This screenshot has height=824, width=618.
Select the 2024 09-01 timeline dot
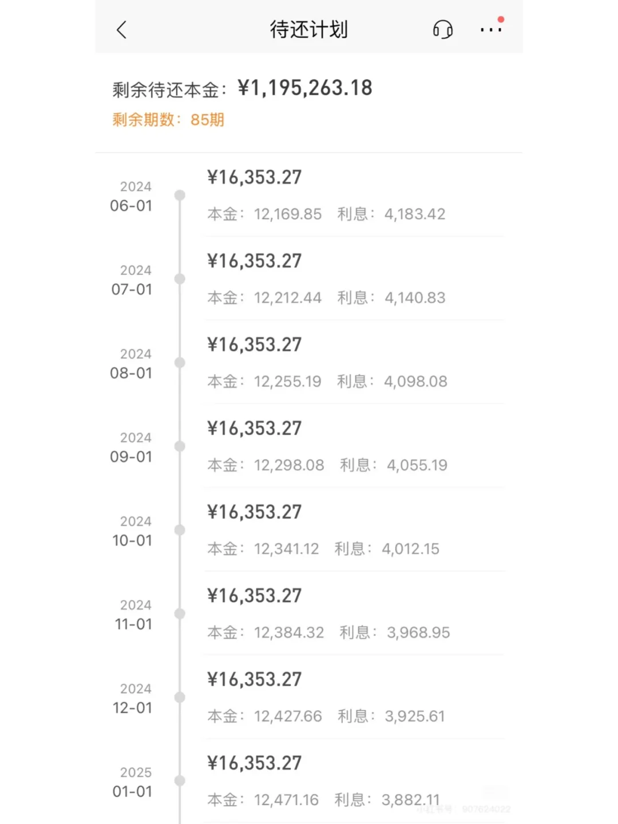click(x=180, y=446)
